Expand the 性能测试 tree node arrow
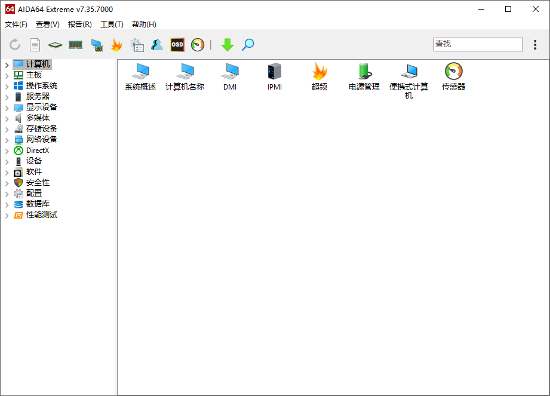Viewport: 550px width, 396px height. point(7,216)
